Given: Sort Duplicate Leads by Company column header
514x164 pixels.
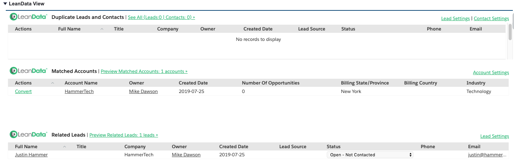Looking at the screenshot, I should (x=168, y=29).
